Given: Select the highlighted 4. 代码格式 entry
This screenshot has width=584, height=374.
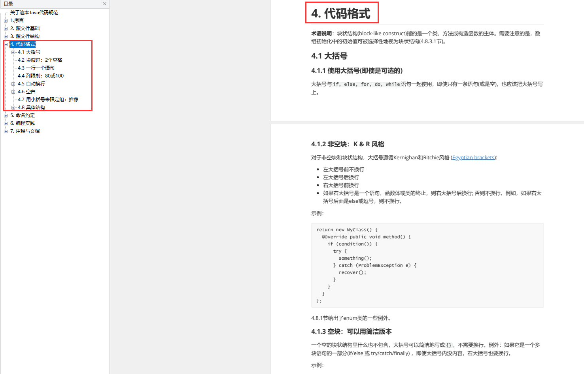Looking at the screenshot, I should click(23, 44).
